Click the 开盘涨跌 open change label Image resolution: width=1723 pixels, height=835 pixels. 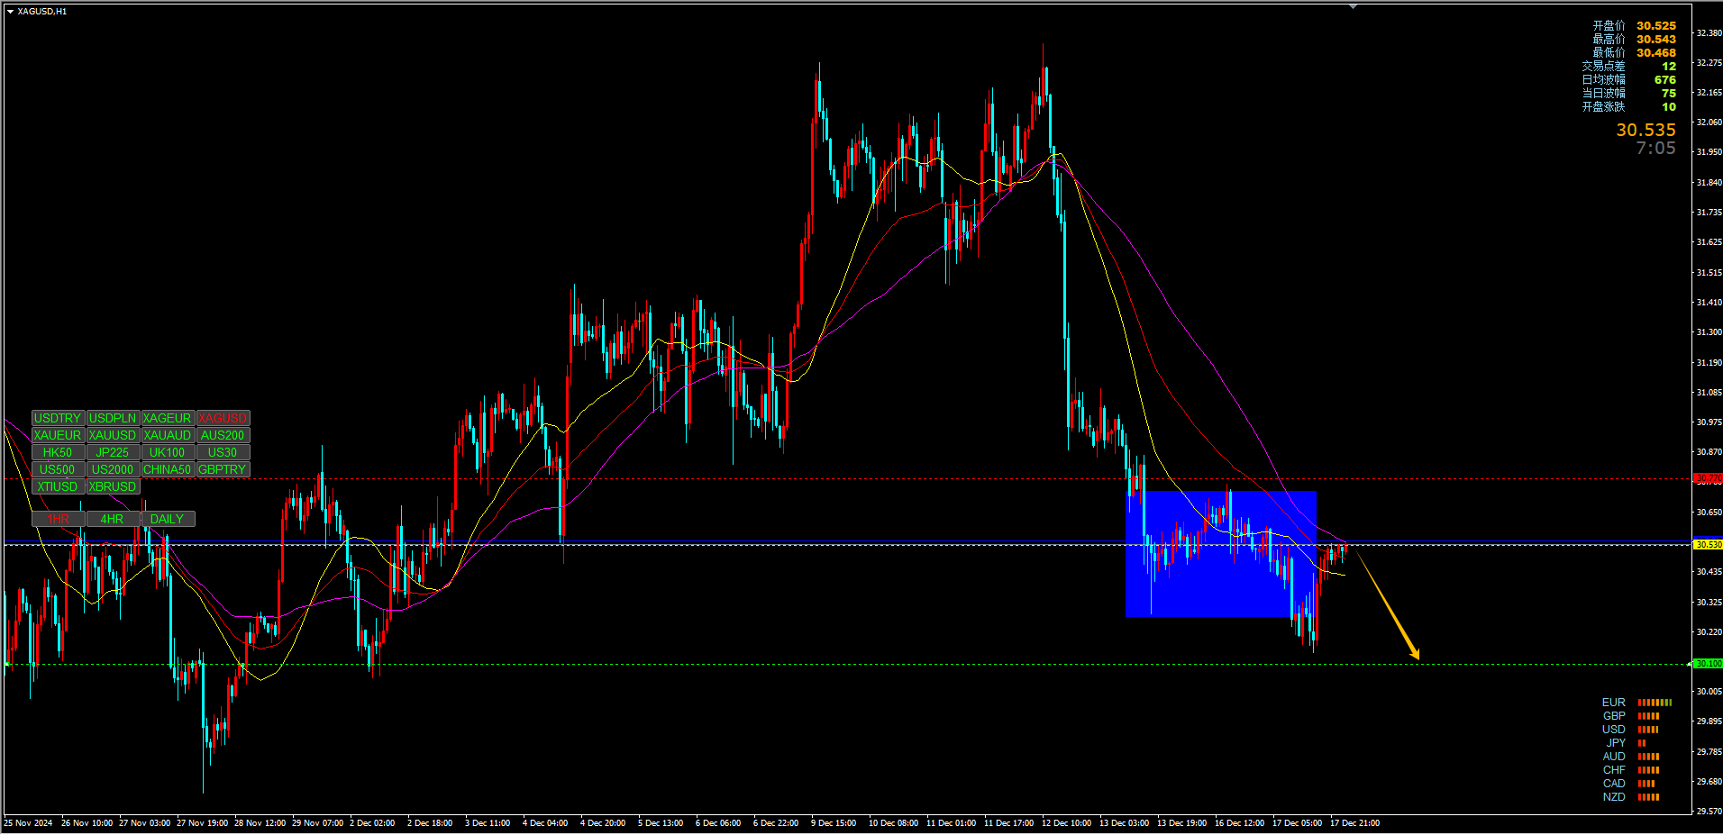click(1603, 107)
